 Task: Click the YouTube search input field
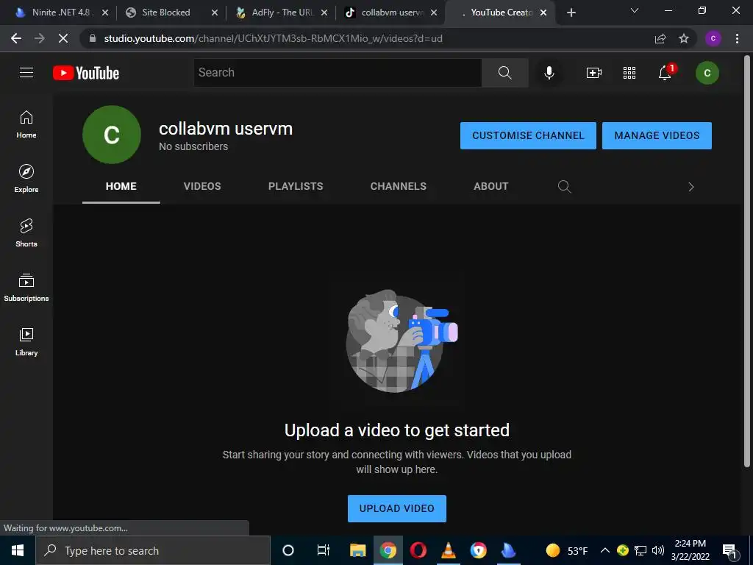[338, 73]
